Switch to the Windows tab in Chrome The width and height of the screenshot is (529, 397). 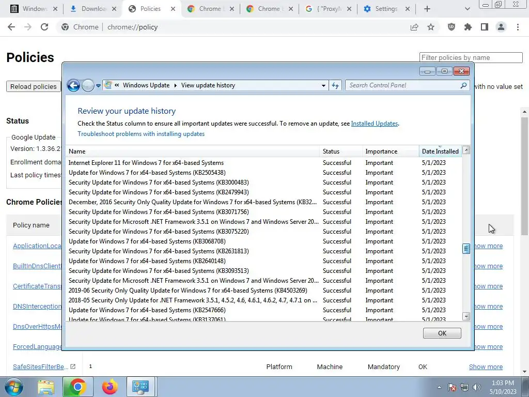pyautogui.click(x=33, y=9)
